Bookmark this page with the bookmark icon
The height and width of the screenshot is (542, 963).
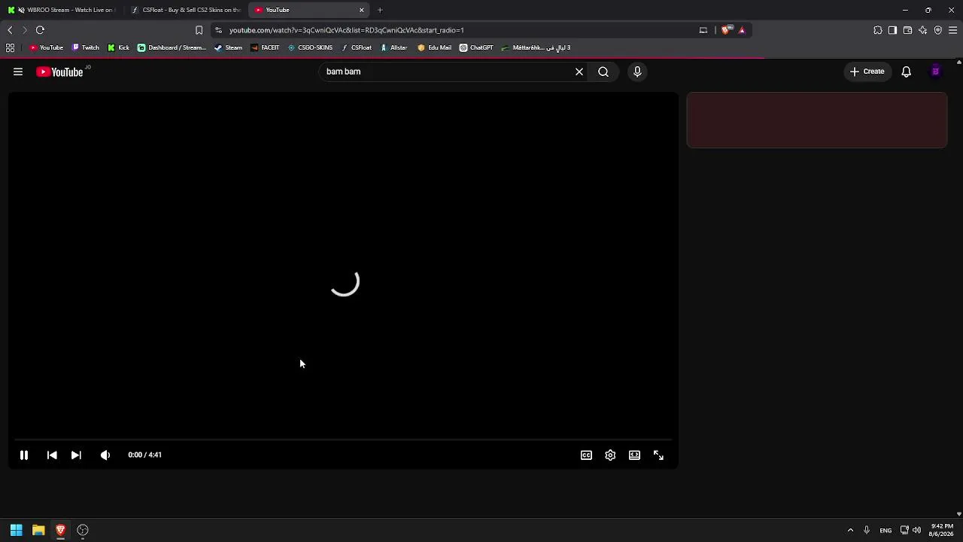click(x=199, y=30)
